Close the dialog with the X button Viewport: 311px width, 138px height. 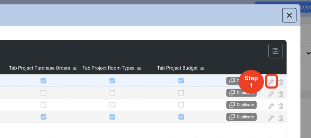(x=290, y=15)
